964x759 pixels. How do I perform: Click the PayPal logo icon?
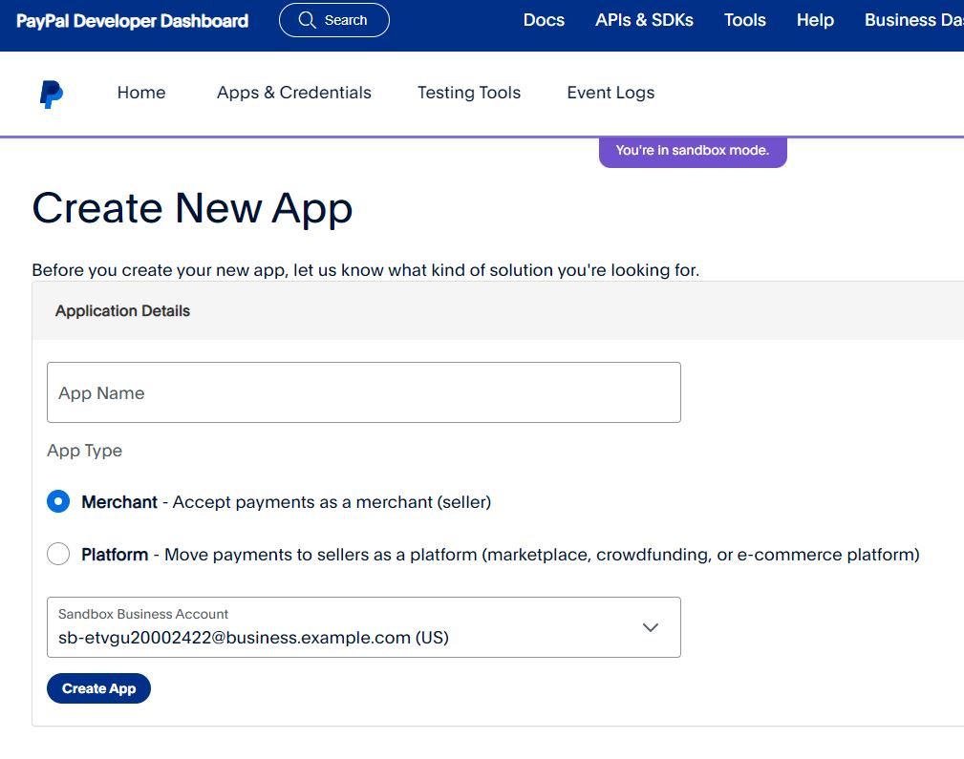pyautogui.click(x=52, y=94)
